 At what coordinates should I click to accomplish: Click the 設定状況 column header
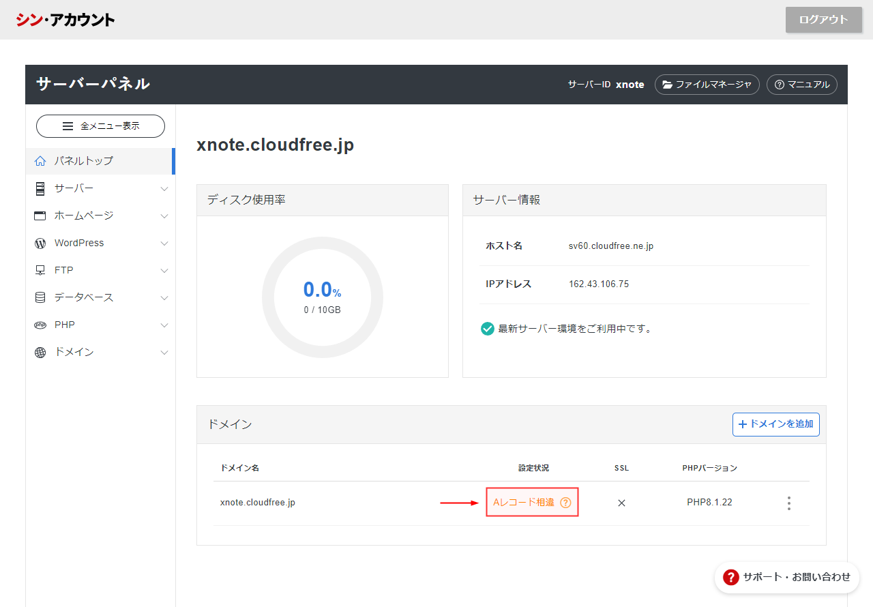533,468
